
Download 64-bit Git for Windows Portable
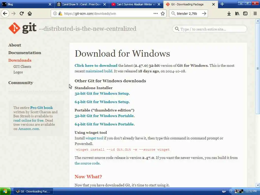click(104, 124)
